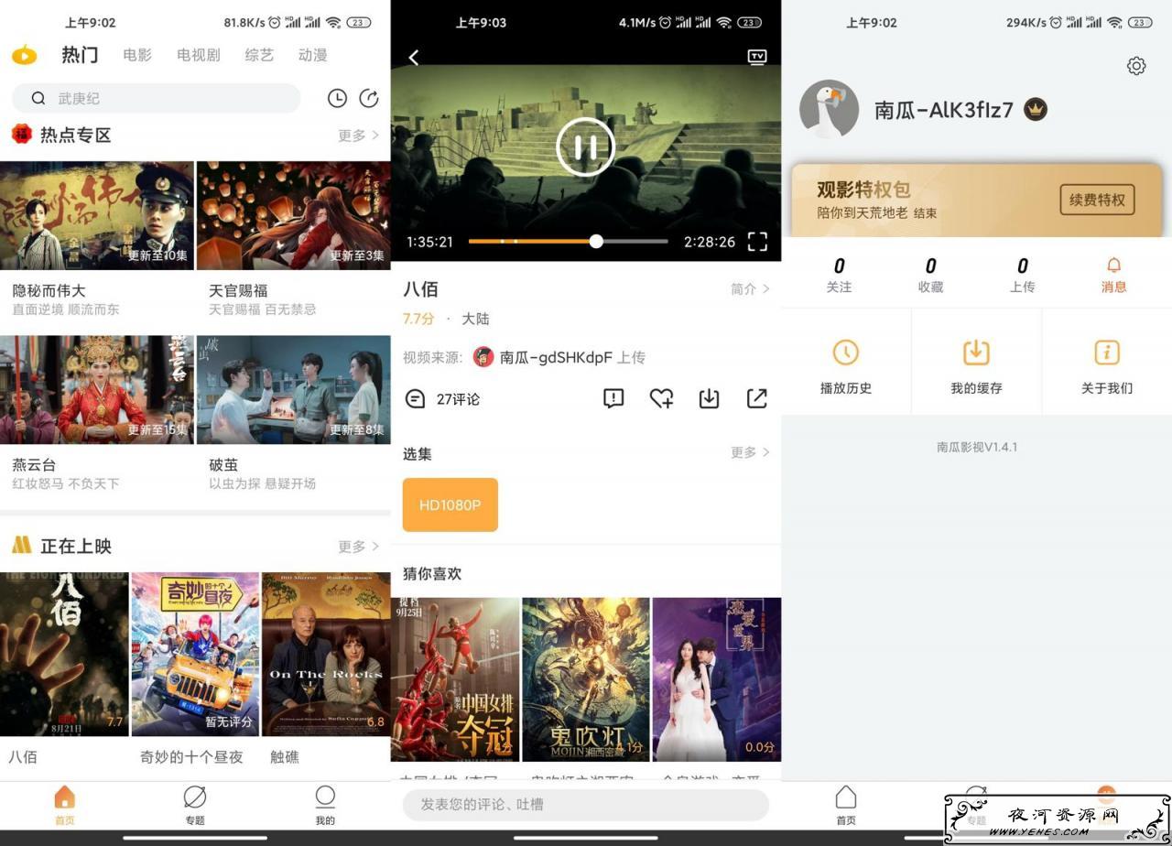Open 中国女排 夺冠 recommended poster
1172x846 pixels.
coord(455,679)
